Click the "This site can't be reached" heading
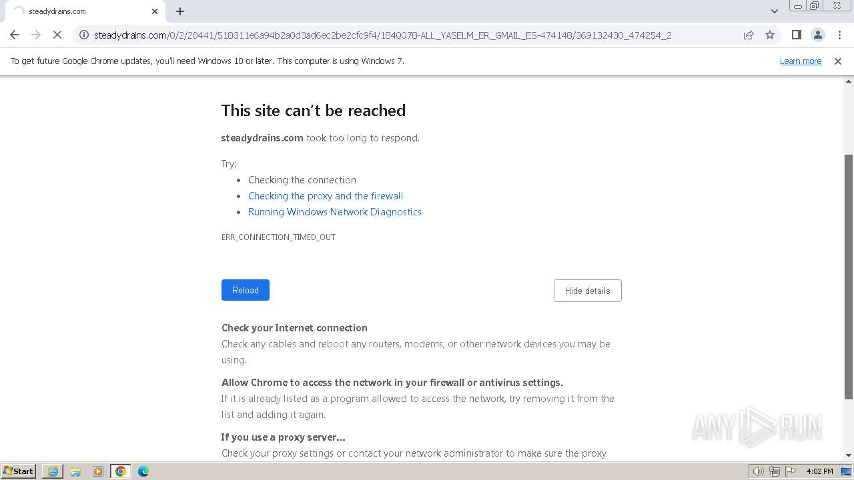The image size is (854, 480). pyautogui.click(x=314, y=111)
